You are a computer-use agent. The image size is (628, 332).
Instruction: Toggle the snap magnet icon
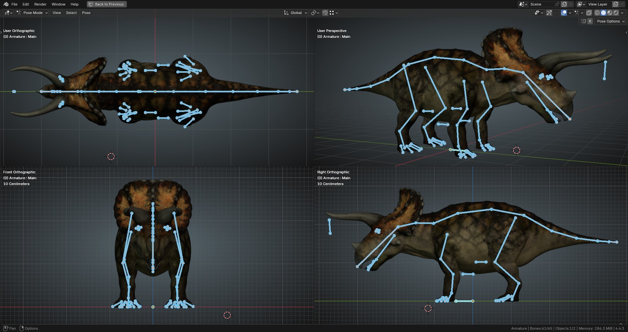click(325, 13)
